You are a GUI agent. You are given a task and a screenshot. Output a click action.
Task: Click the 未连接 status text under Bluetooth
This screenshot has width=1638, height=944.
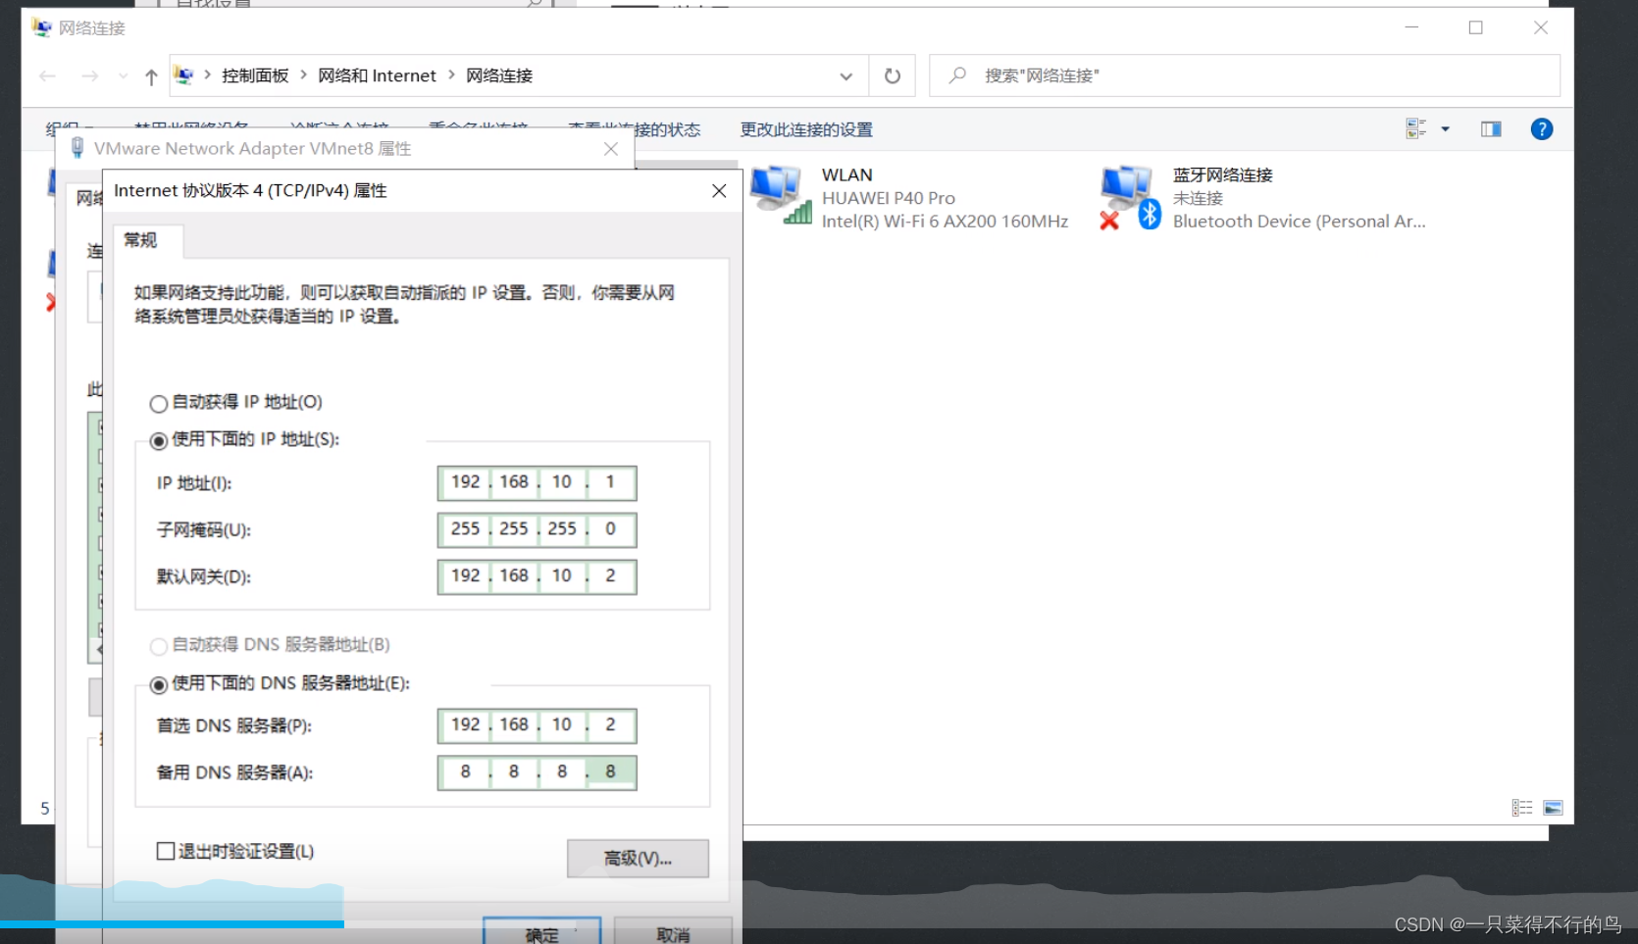coord(1198,198)
